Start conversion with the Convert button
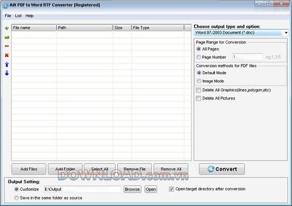Viewport: 292px width, 206px height. pyautogui.click(x=222, y=169)
